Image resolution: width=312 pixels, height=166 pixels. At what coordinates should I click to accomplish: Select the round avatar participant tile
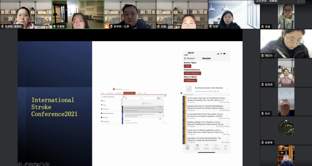coord(286,128)
